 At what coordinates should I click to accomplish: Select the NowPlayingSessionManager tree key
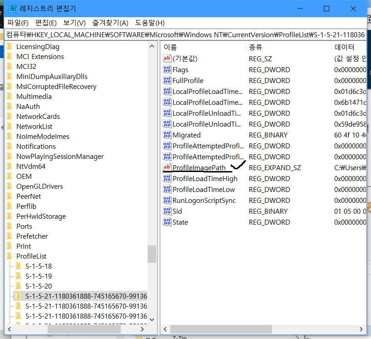point(60,156)
